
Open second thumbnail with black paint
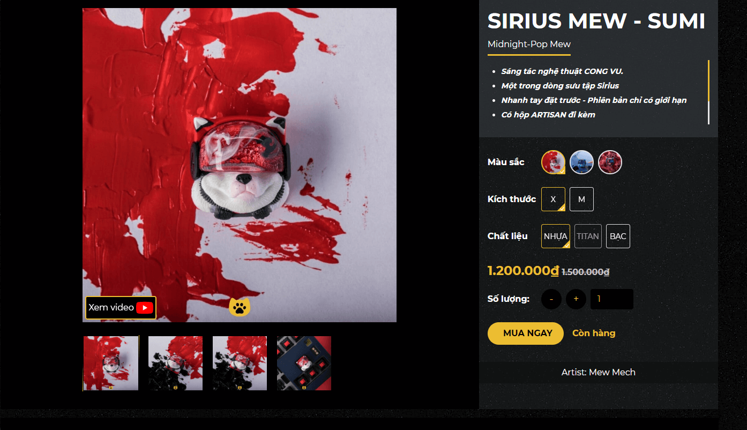175,363
